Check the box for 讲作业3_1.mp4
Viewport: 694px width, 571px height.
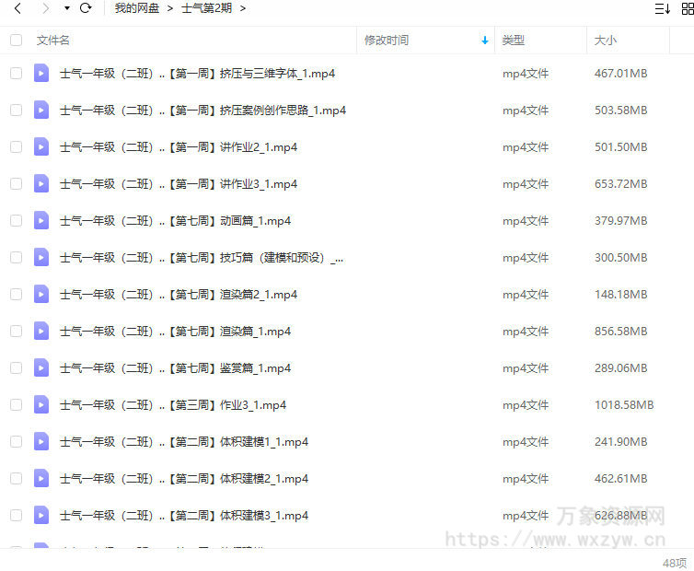[16, 183]
